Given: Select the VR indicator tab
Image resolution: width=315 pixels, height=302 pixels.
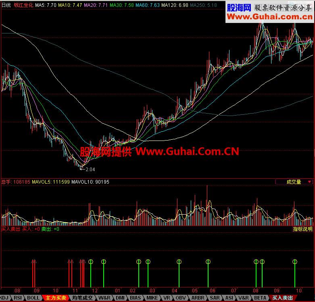Looking at the screenshot, I should pos(167,298).
